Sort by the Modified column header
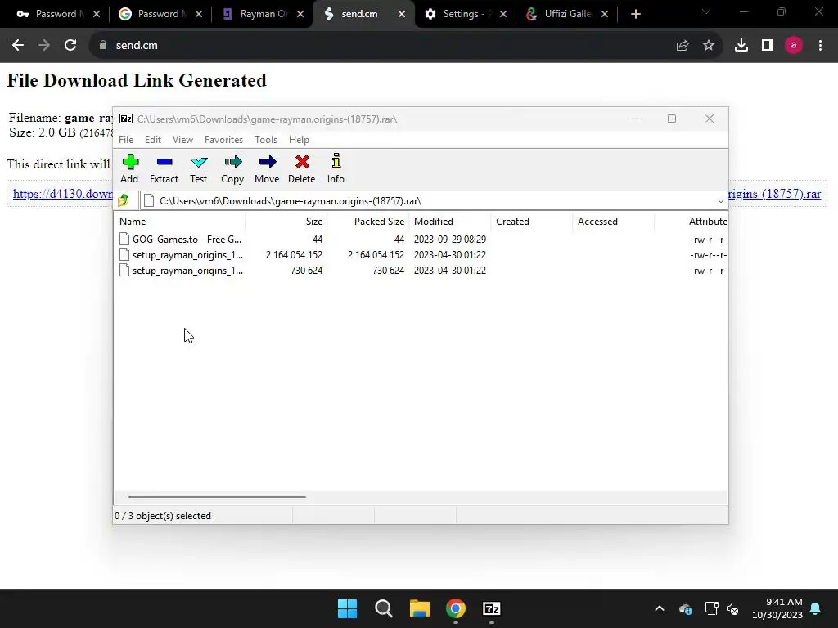 (450, 221)
